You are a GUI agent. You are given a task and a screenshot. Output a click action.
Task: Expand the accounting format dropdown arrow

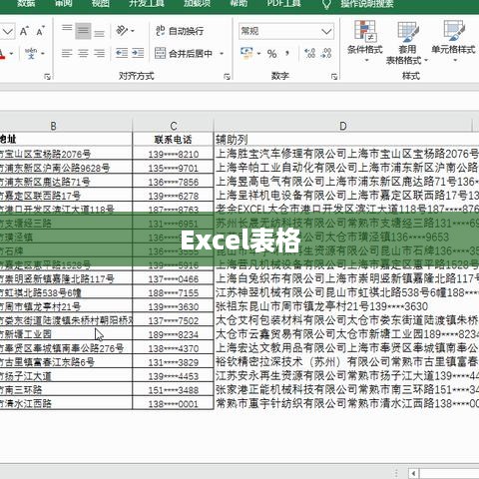(258, 53)
